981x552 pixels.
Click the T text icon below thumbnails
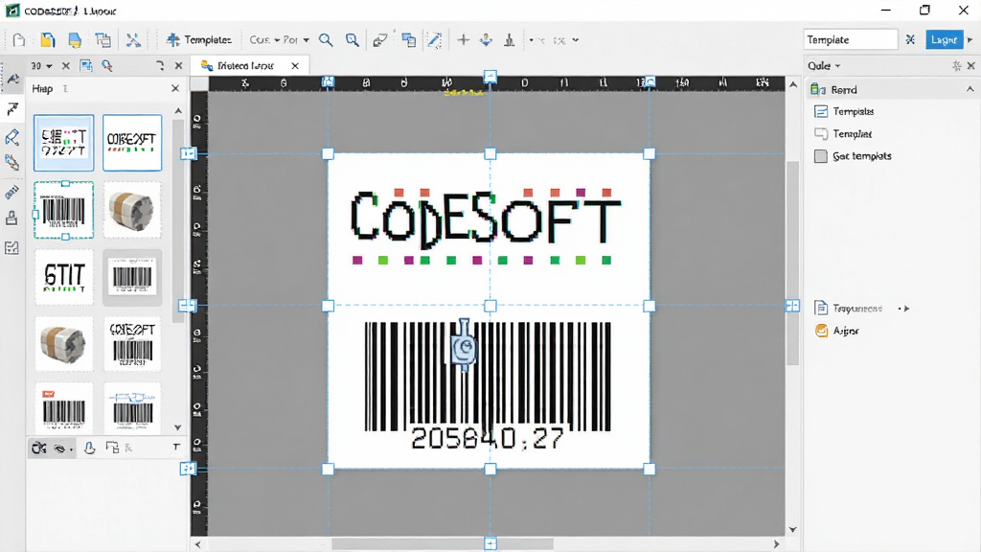coord(176,447)
